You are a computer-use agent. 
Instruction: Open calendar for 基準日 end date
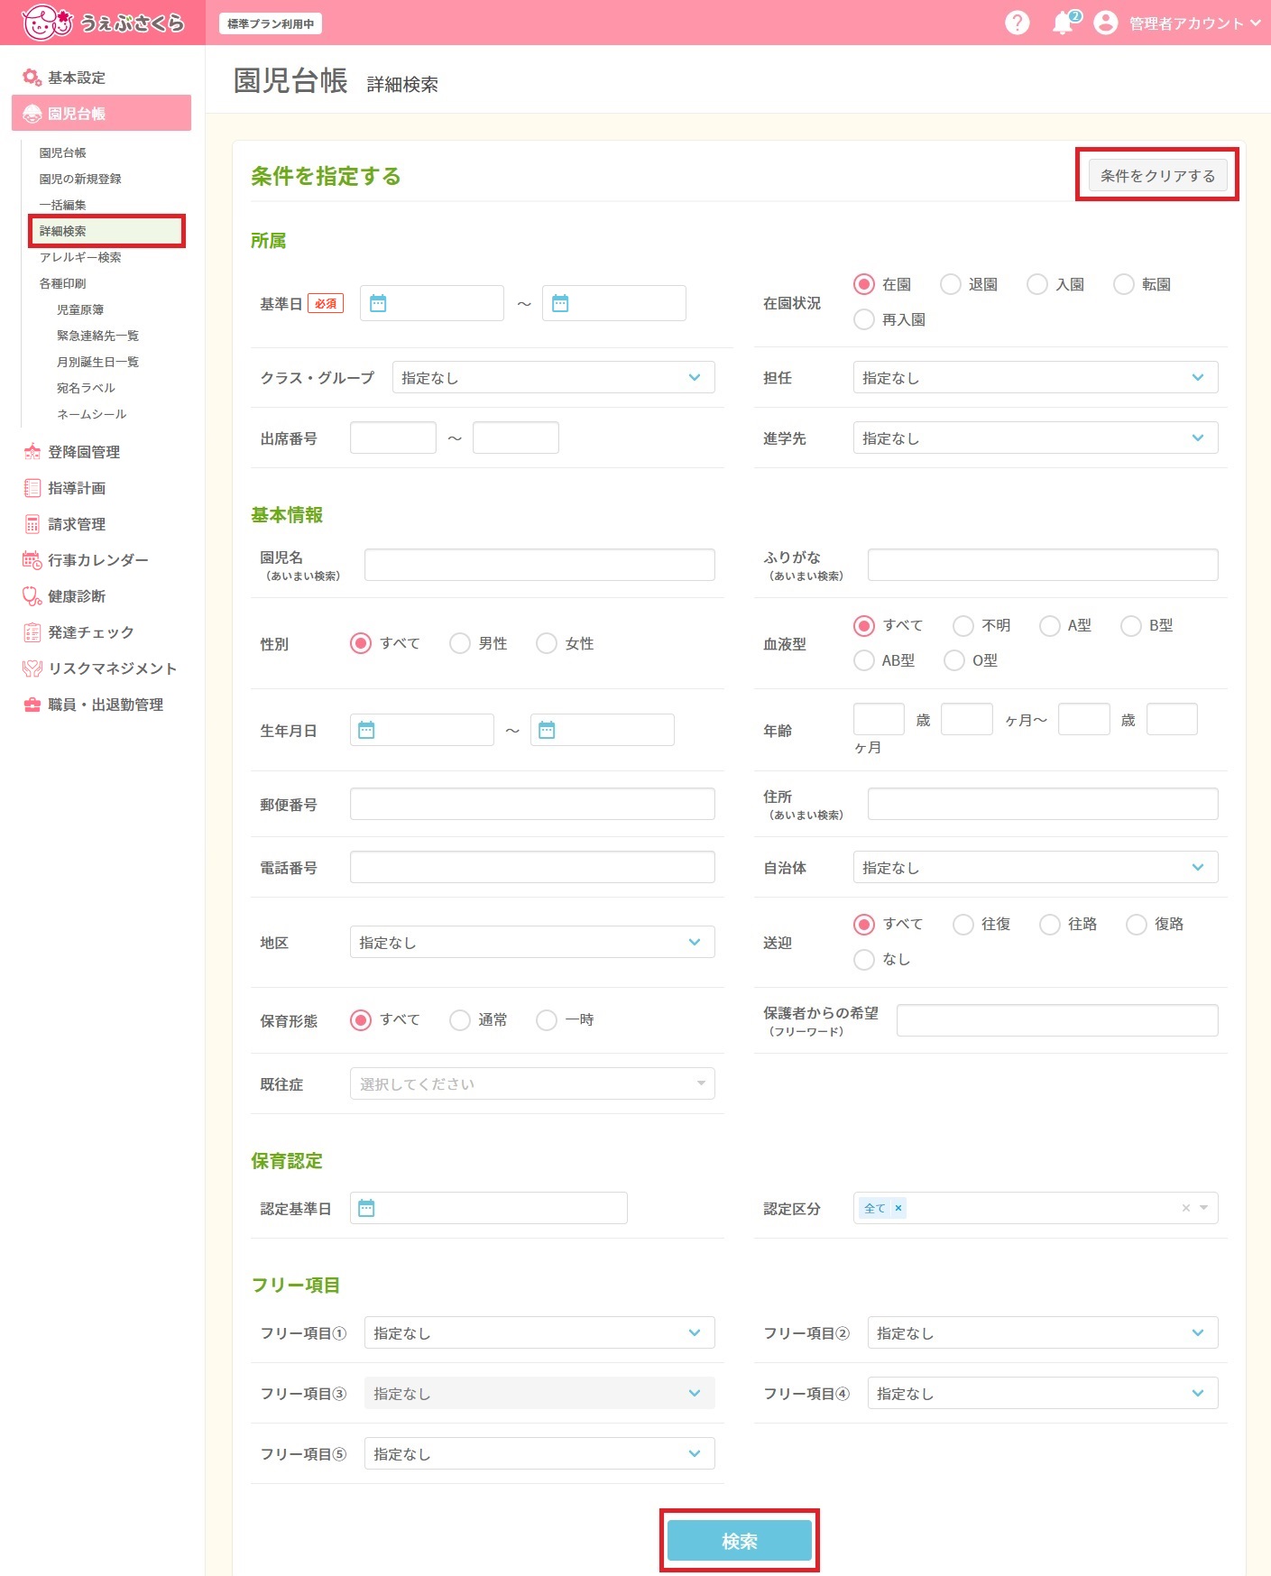click(560, 303)
